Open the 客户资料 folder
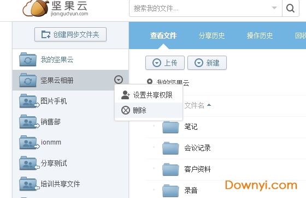 [197, 169]
